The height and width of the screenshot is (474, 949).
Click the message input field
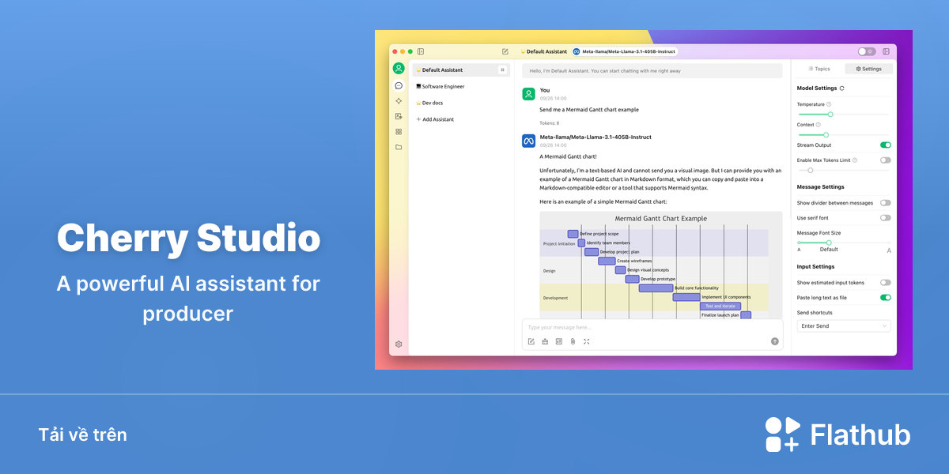tap(652, 327)
